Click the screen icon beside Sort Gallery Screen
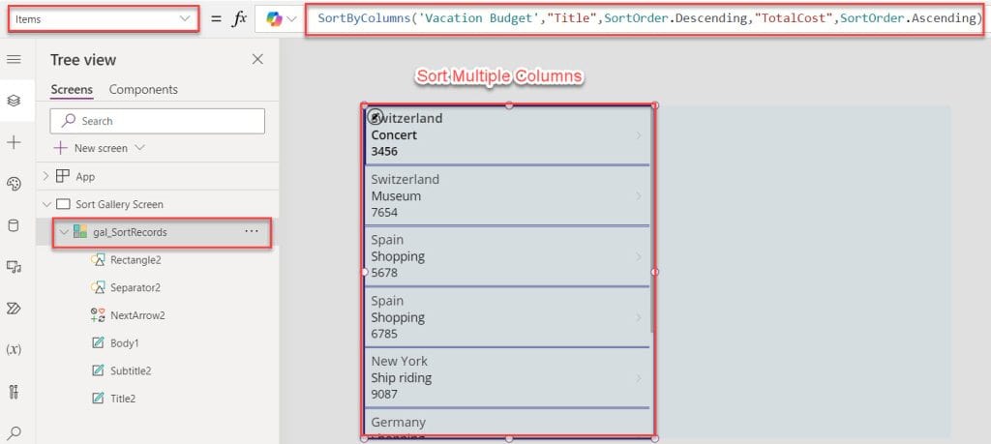The width and height of the screenshot is (991, 444). [x=63, y=205]
